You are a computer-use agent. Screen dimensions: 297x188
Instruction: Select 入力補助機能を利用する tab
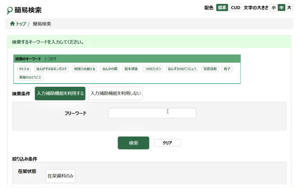60,93
